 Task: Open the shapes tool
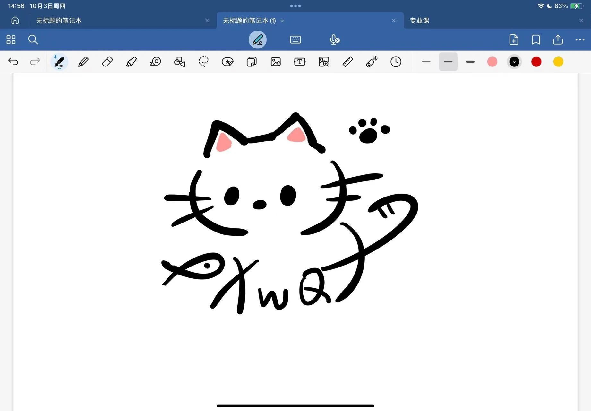tap(179, 62)
